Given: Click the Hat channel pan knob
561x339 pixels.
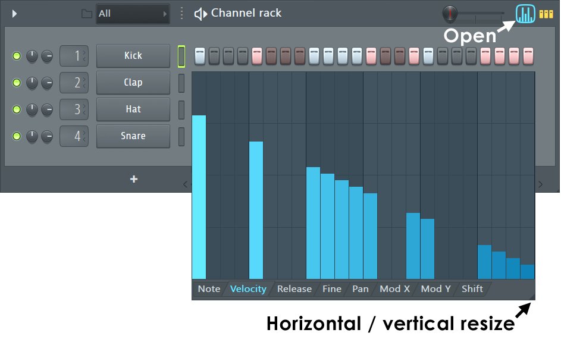Looking at the screenshot, I should [32, 109].
